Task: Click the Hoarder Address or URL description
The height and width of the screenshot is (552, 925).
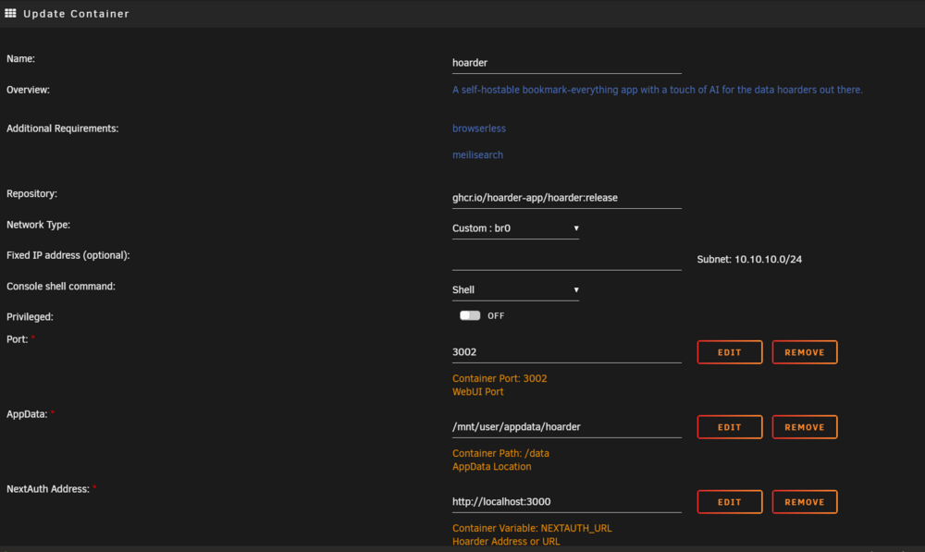Action: click(x=506, y=542)
